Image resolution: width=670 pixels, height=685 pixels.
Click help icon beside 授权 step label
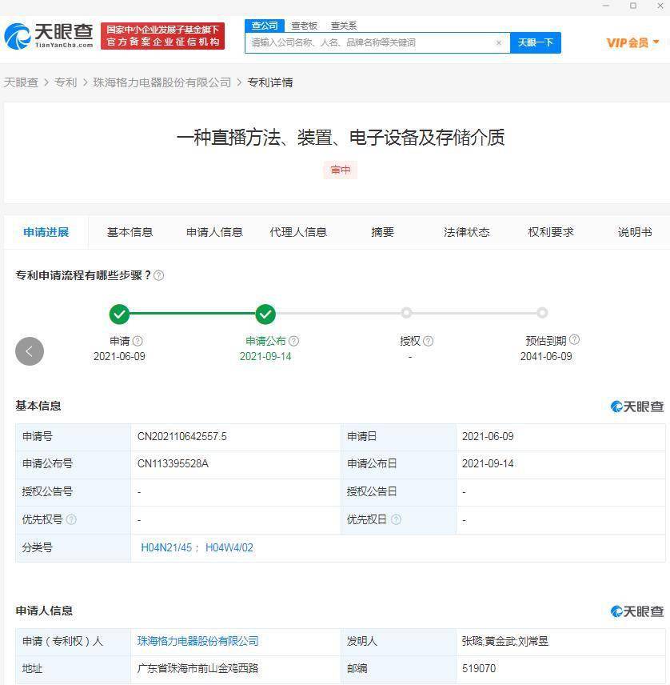click(x=429, y=341)
